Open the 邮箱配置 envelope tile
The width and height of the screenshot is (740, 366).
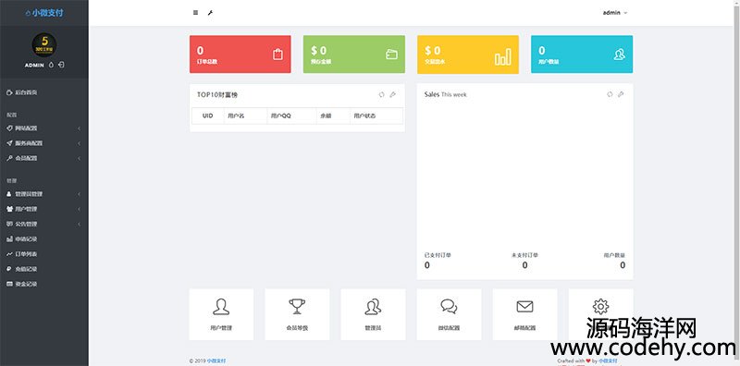coord(524,314)
